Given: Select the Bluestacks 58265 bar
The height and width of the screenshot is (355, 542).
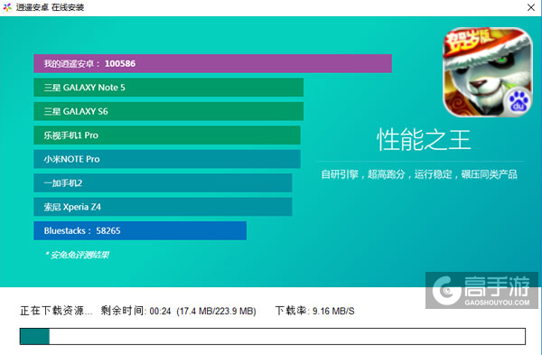Looking at the screenshot, I should [x=140, y=230].
